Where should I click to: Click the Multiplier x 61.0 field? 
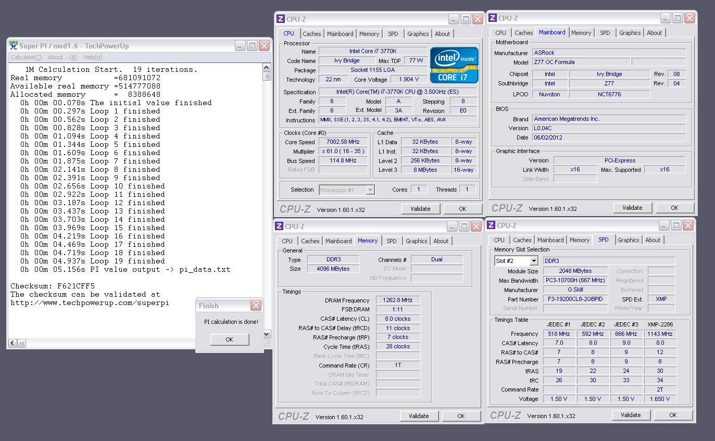pyautogui.click(x=344, y=151)
